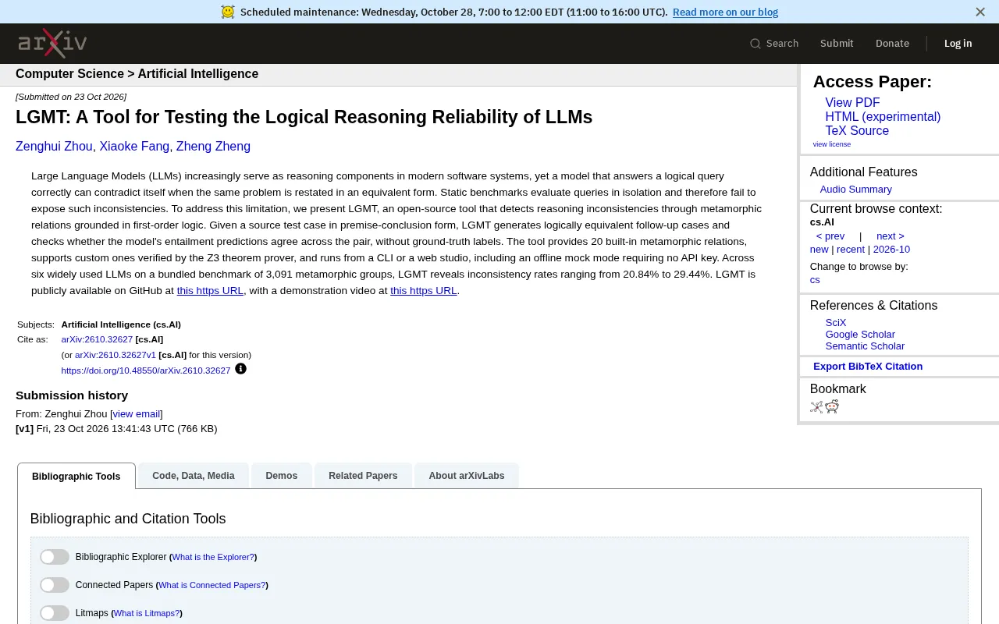999x624 pixels.
Task: Open the arXiv:2610.32627v1 version link
Action: [x=116, y=355]
